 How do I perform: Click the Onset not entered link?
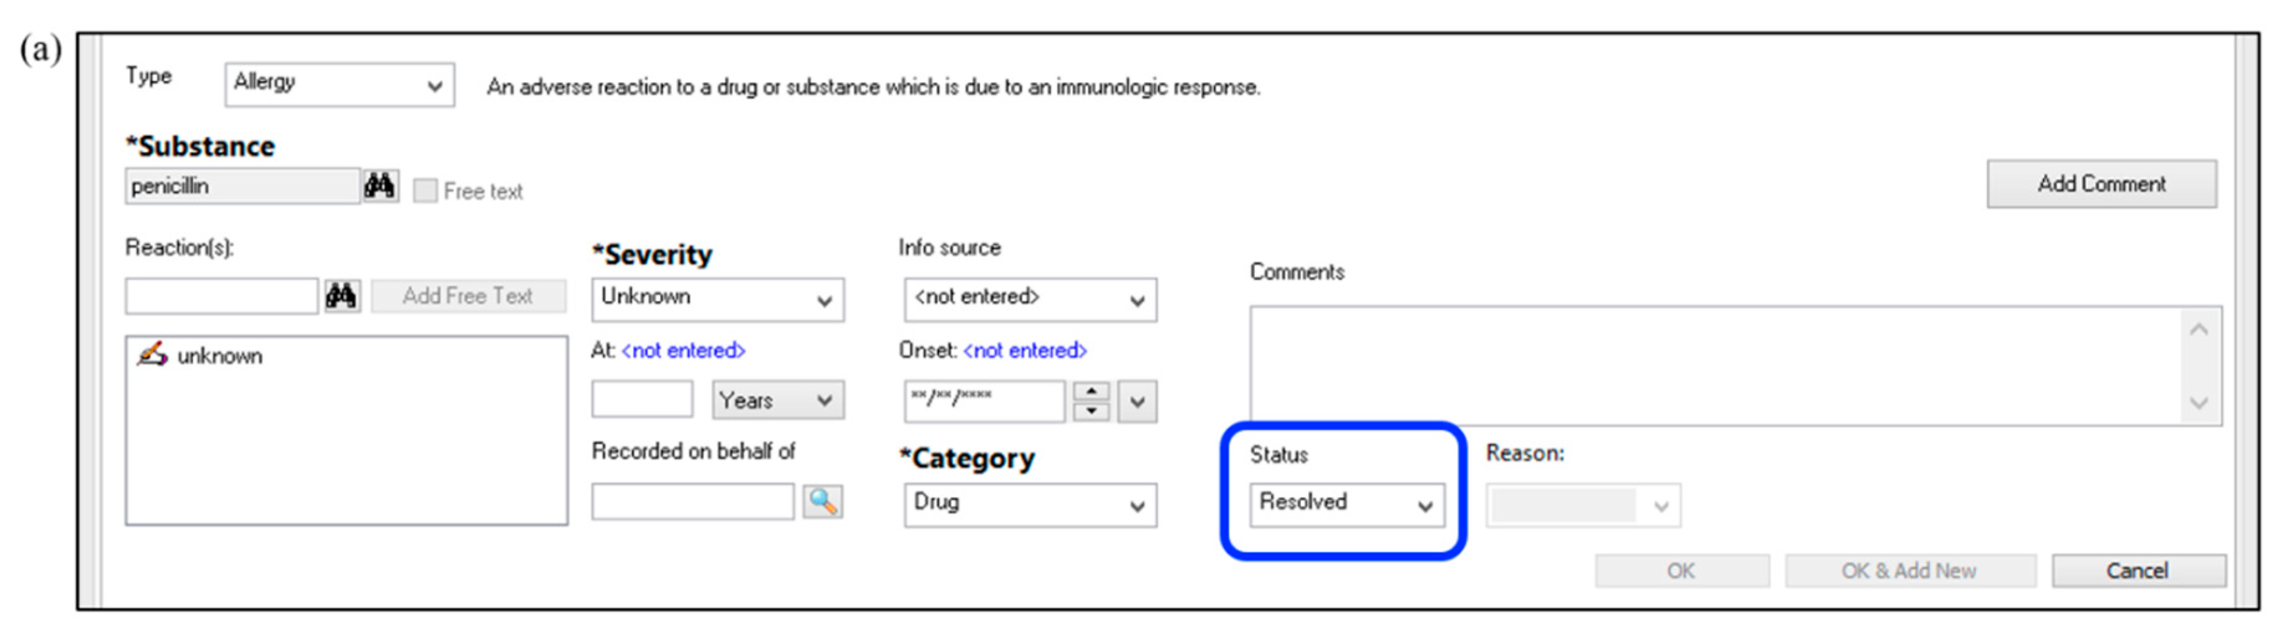1024,350
